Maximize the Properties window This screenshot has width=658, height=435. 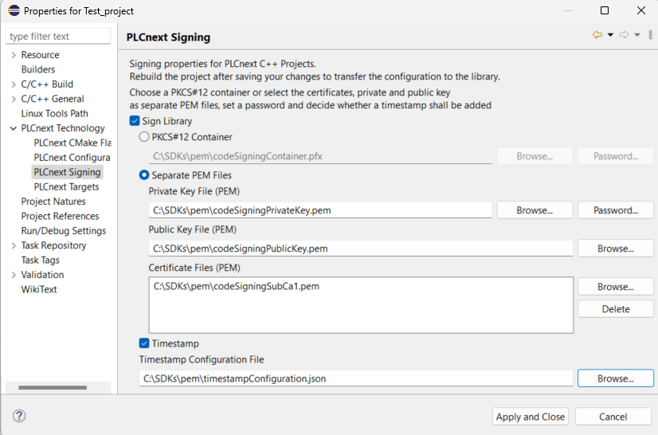605,10
